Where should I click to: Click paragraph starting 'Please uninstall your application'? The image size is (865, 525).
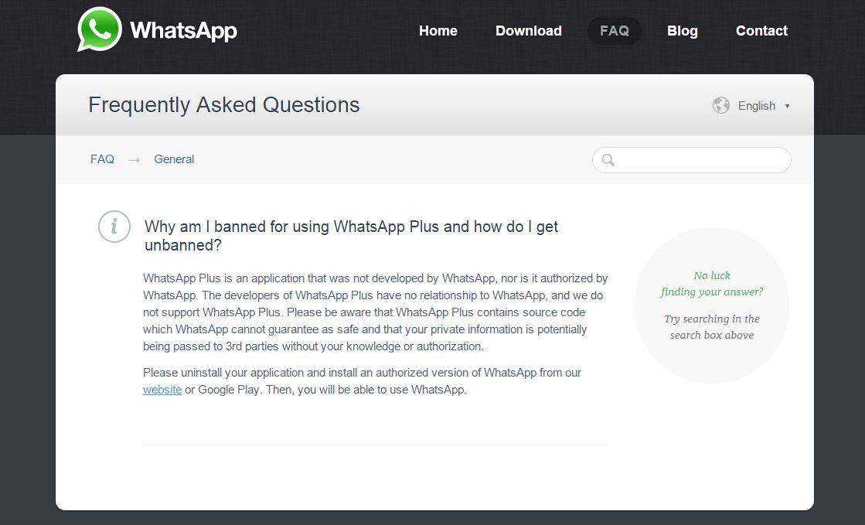tap(363, 381)
